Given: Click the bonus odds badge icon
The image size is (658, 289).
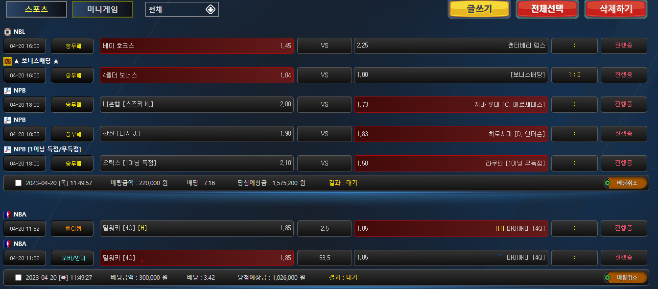Looking at the screenshot, I should (7, 61).
